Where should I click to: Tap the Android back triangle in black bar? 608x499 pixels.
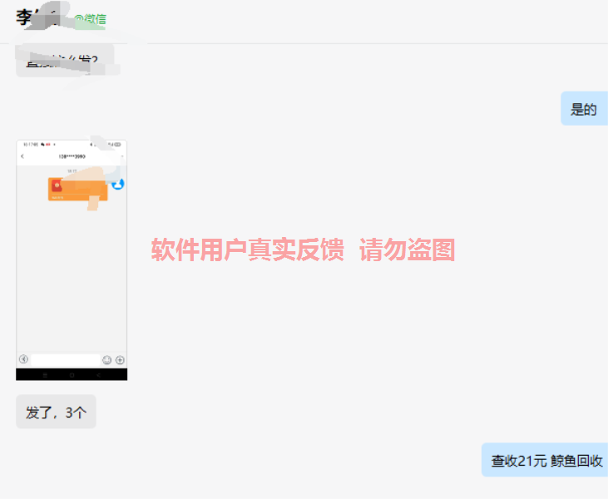coord(98,375)
